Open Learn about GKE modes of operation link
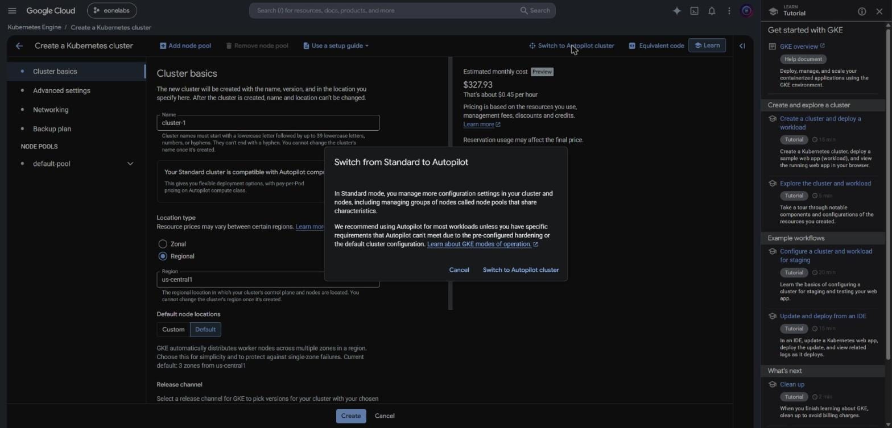Image resolution: width=892 pixels, height=428 pixels. (482, 244)
